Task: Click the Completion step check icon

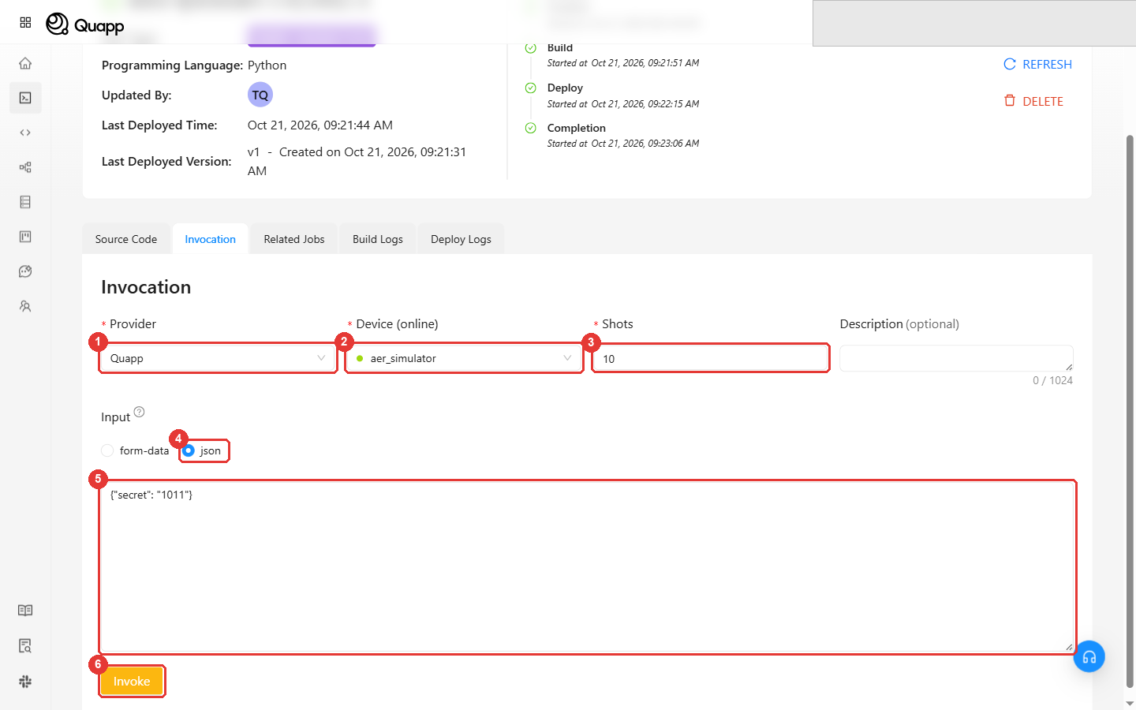Action: 531,128
